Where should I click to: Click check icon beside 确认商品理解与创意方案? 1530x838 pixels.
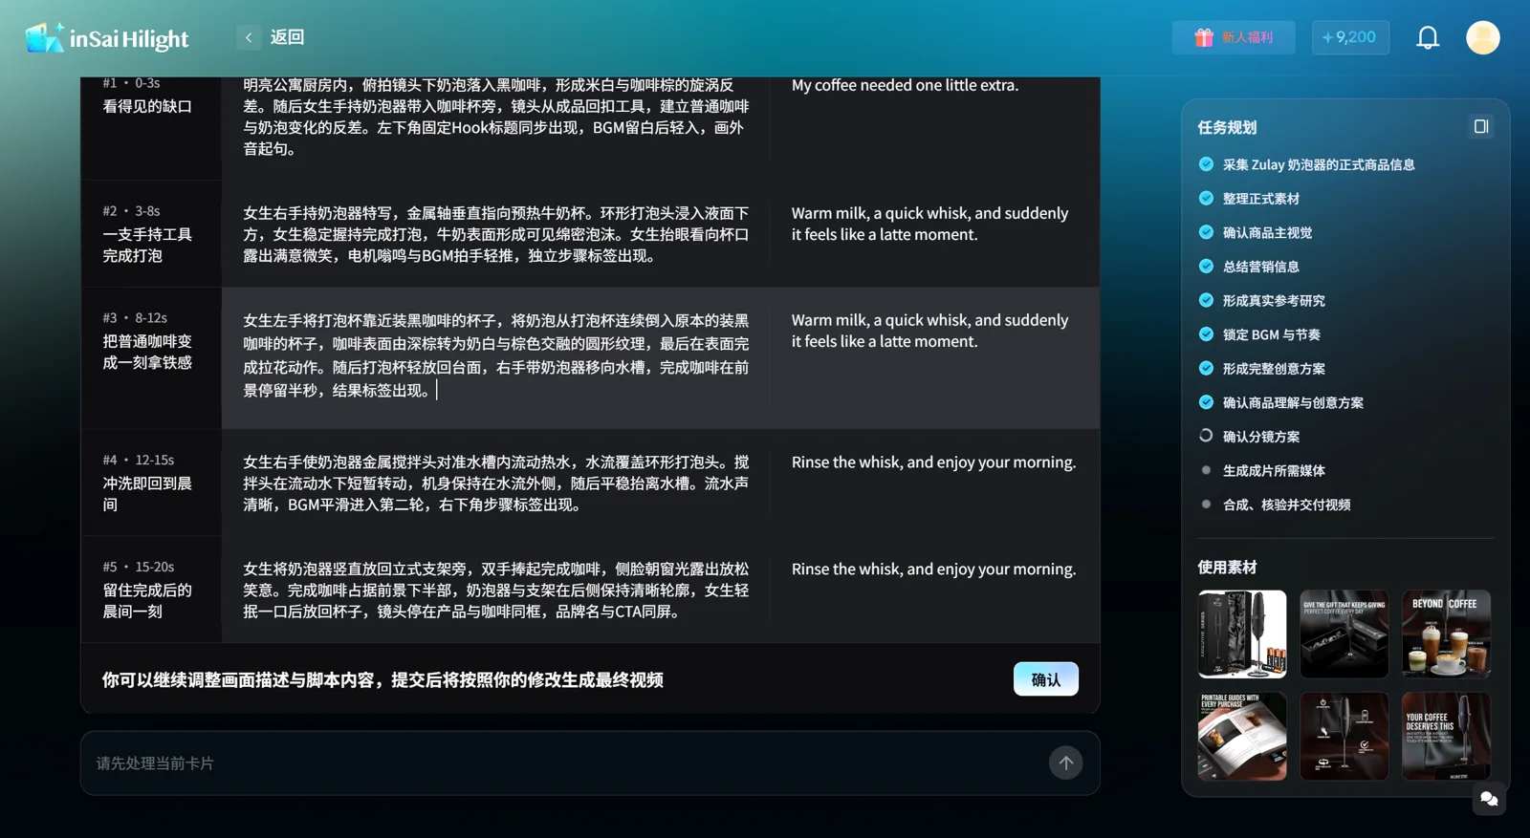pyautogui.click(x=1206, y=402)
